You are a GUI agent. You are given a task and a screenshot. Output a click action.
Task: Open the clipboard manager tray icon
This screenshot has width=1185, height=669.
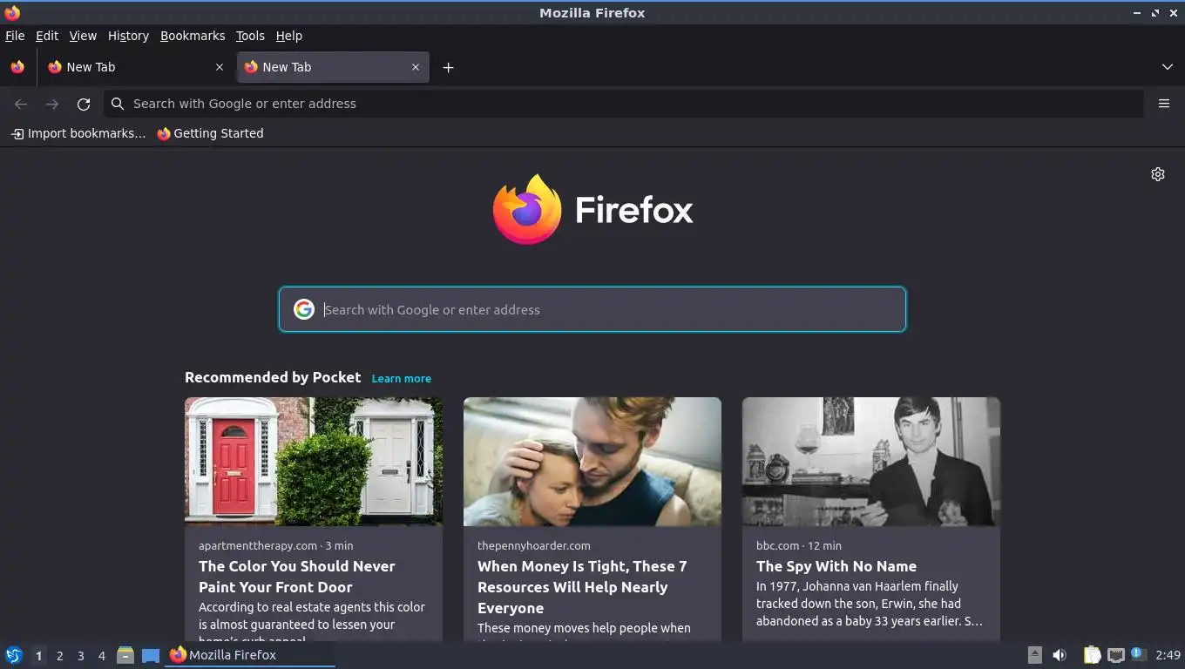(x=1092, y=655)
